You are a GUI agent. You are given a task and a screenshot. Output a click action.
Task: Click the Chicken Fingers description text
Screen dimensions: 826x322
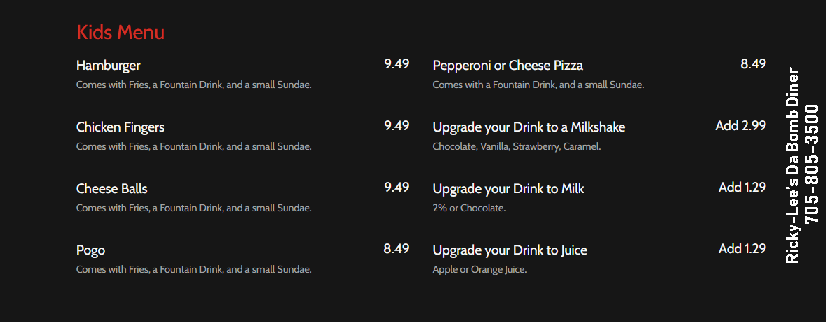pyautogui.click(x=193, y=146)
